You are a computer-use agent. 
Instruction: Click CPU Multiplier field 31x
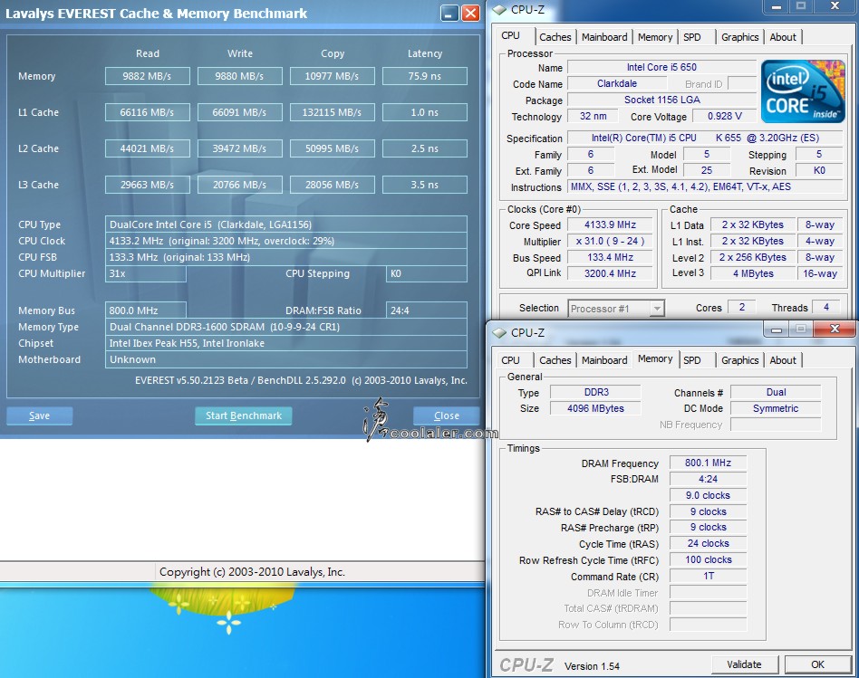[x=146, y=273]
